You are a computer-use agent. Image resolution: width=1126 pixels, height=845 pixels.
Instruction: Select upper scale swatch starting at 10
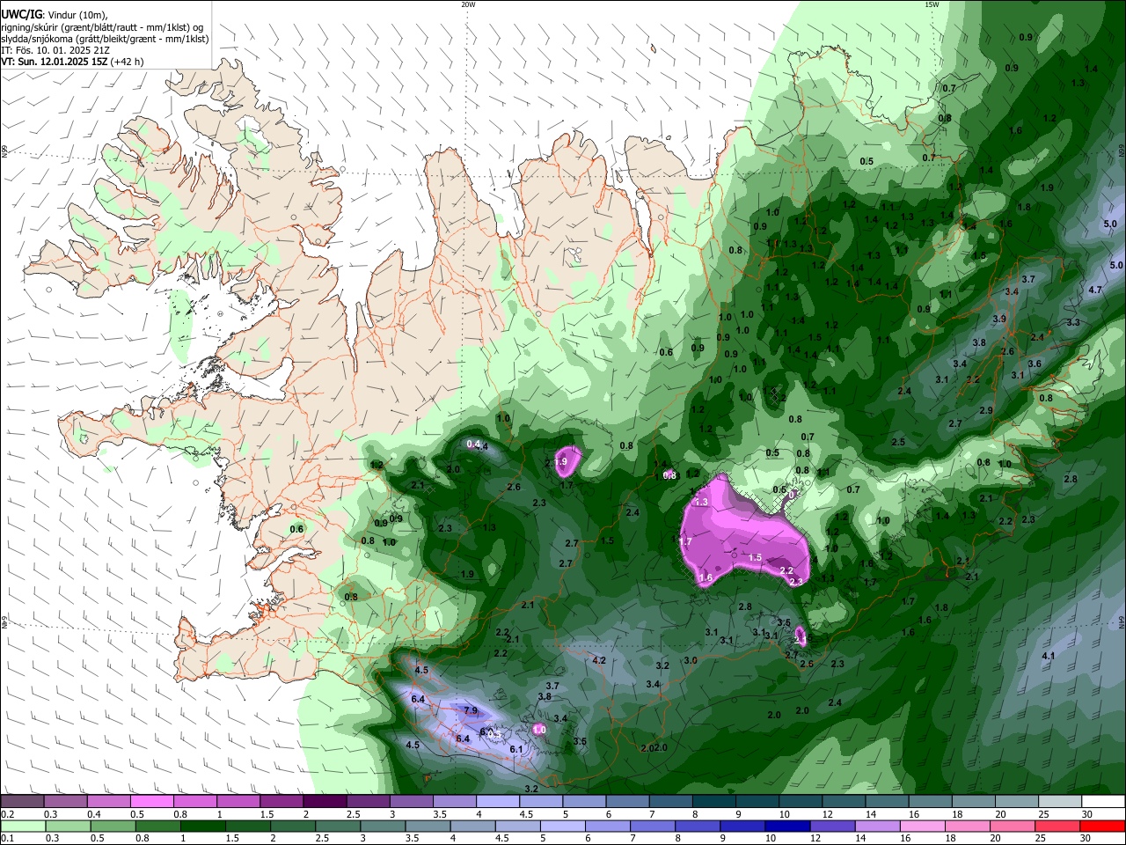[801, 801]
